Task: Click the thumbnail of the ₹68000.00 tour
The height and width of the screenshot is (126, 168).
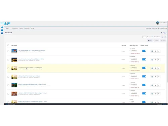Action: coord(14,60)
